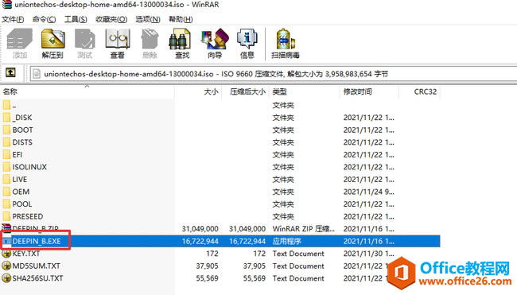Screen dimensions: 517x295
Task: Click Text Document type of KEY.TXT
Action: pyautogui.click(x=298, y=254)
